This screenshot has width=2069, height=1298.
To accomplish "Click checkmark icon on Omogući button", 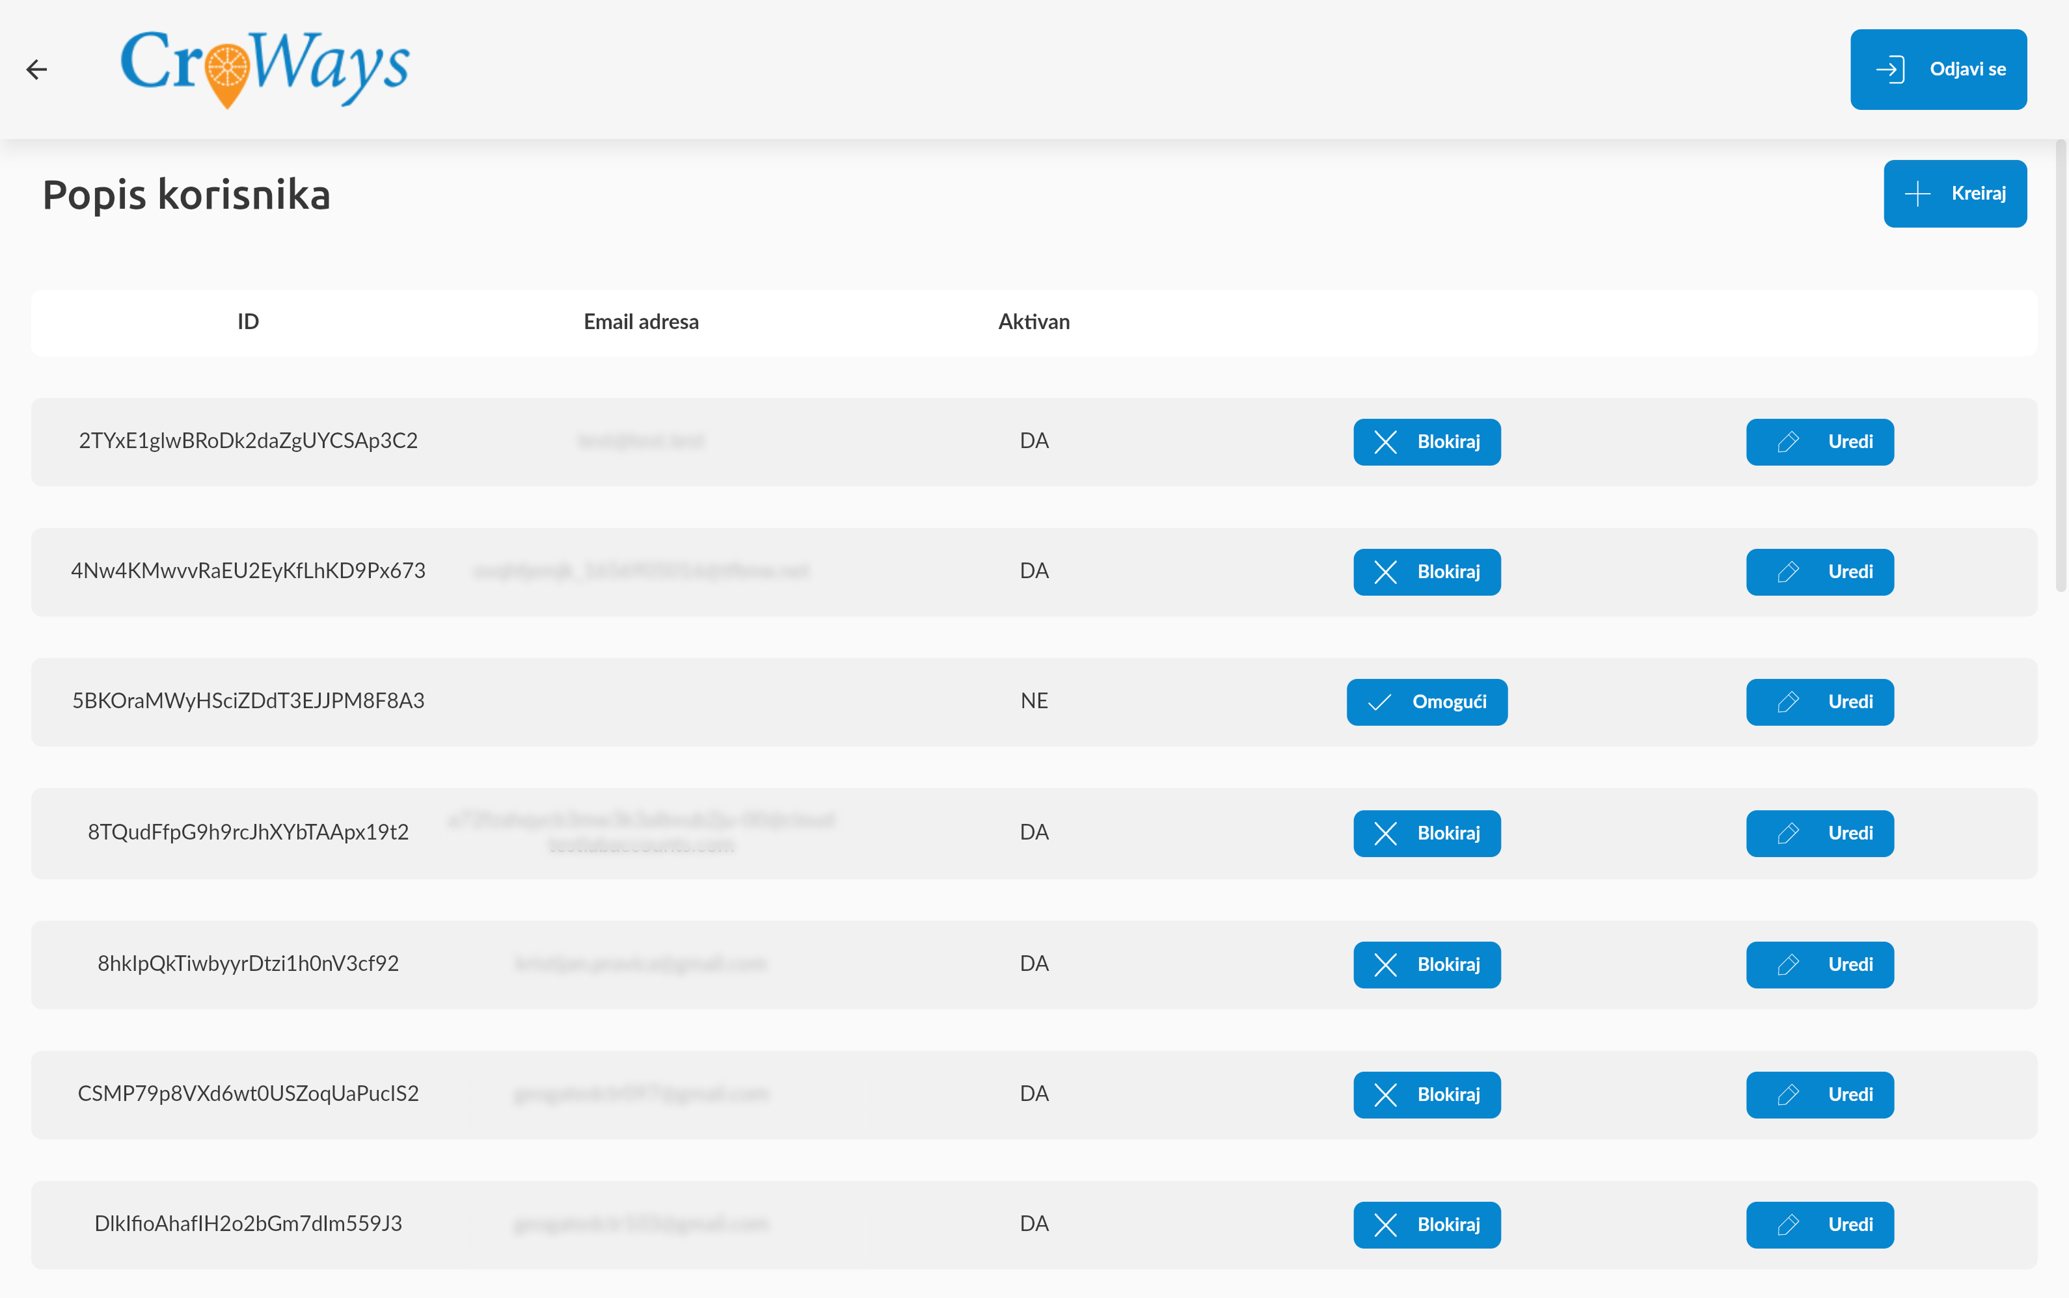I will (1379, 702).
